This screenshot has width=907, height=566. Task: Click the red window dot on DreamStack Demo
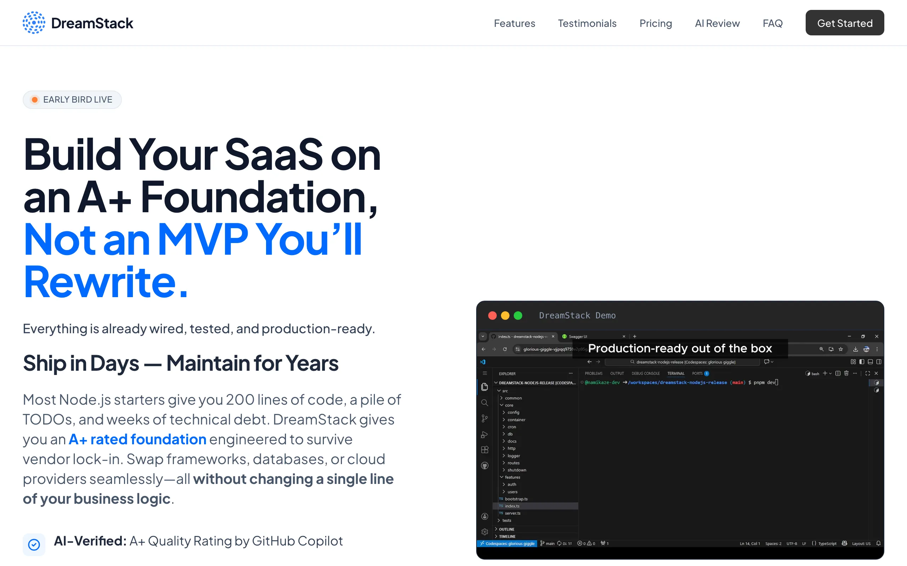pyautogui.click(x=492, y=316)
